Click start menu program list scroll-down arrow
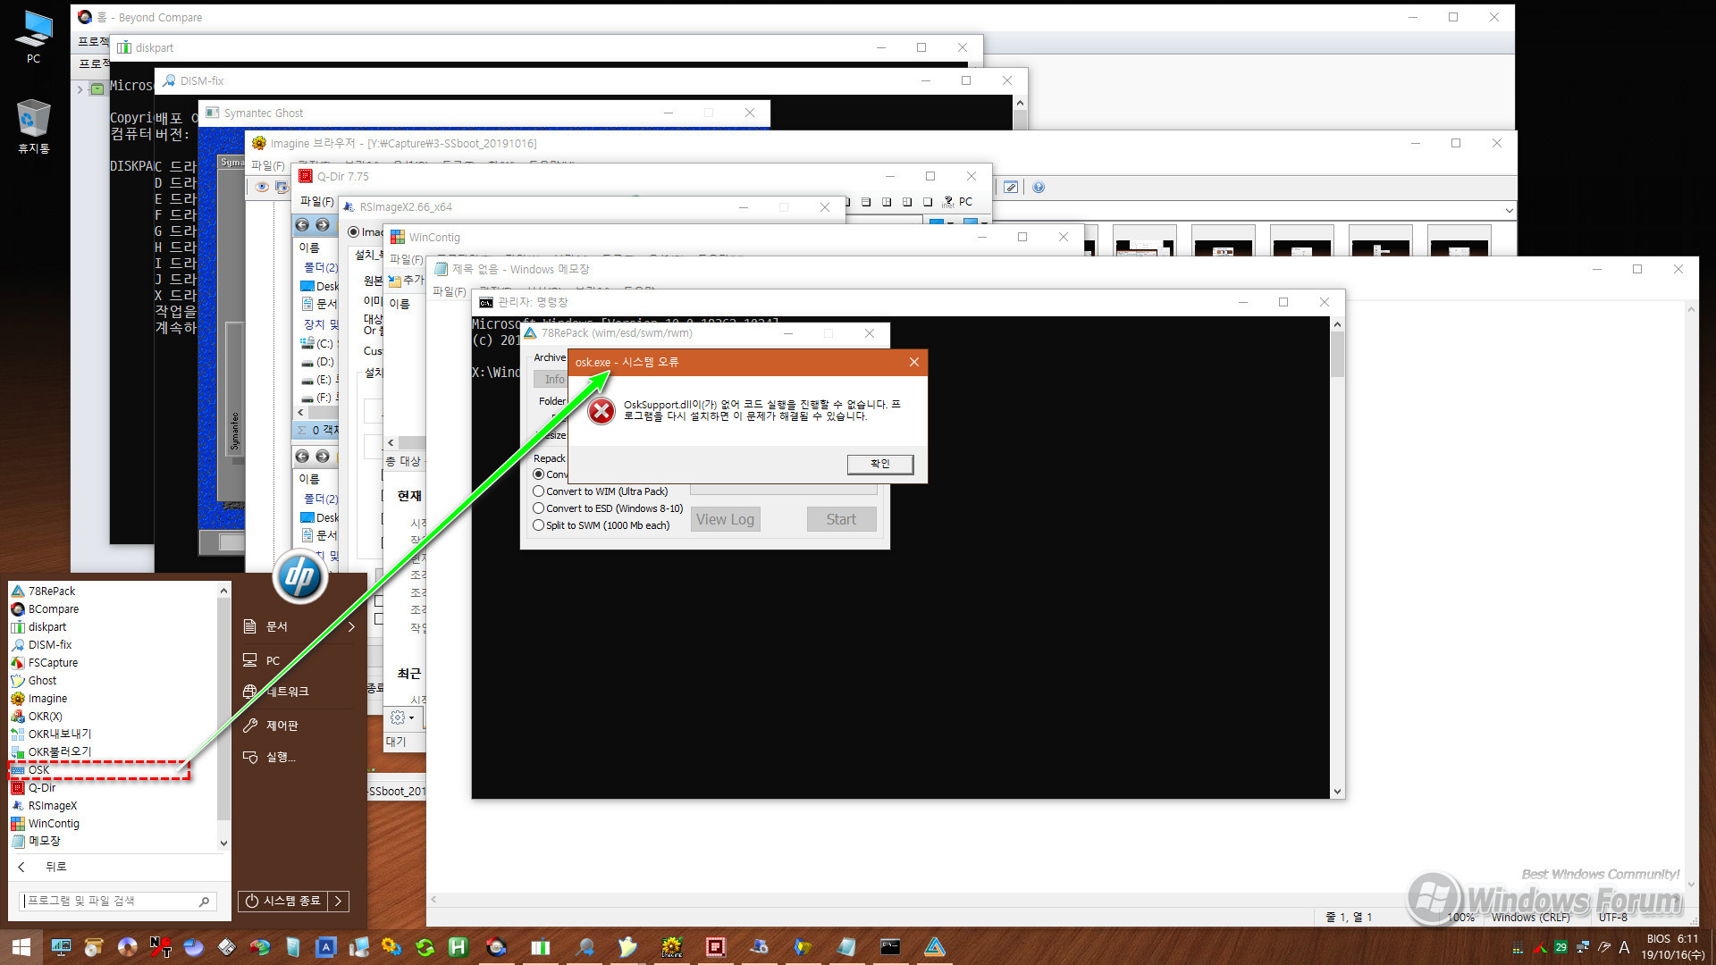The width and height of the screenshot is (1716, 965). point(223,843)
